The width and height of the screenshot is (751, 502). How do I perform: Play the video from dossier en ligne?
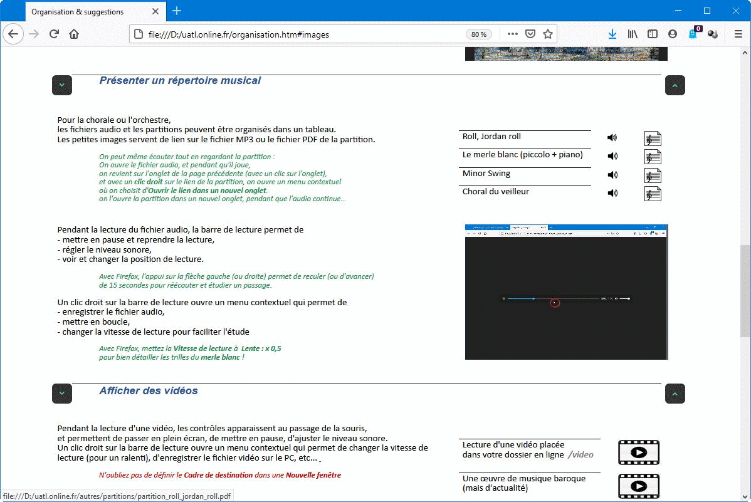pos(638,452)
